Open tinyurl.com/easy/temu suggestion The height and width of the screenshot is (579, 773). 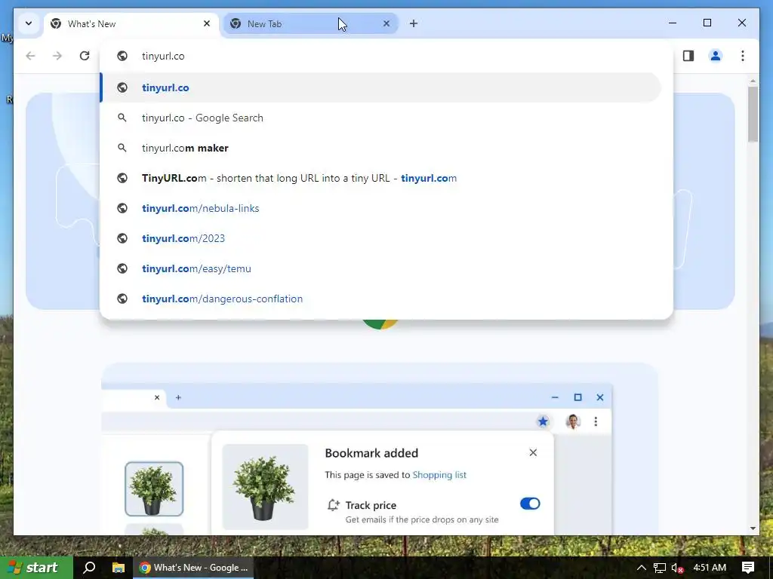coord(380,268)
